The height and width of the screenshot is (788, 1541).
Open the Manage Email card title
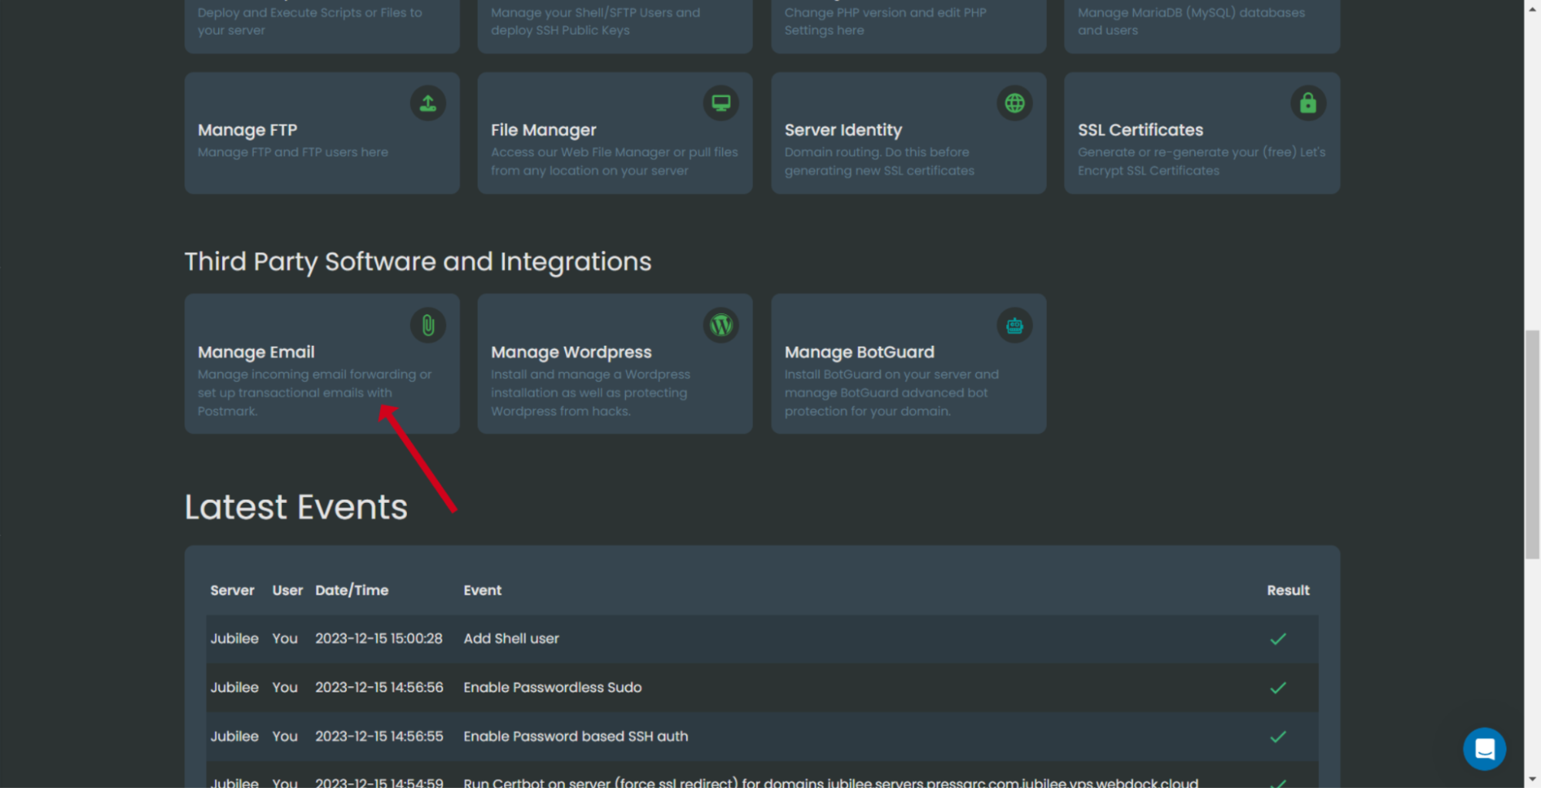tap(256, 352)
